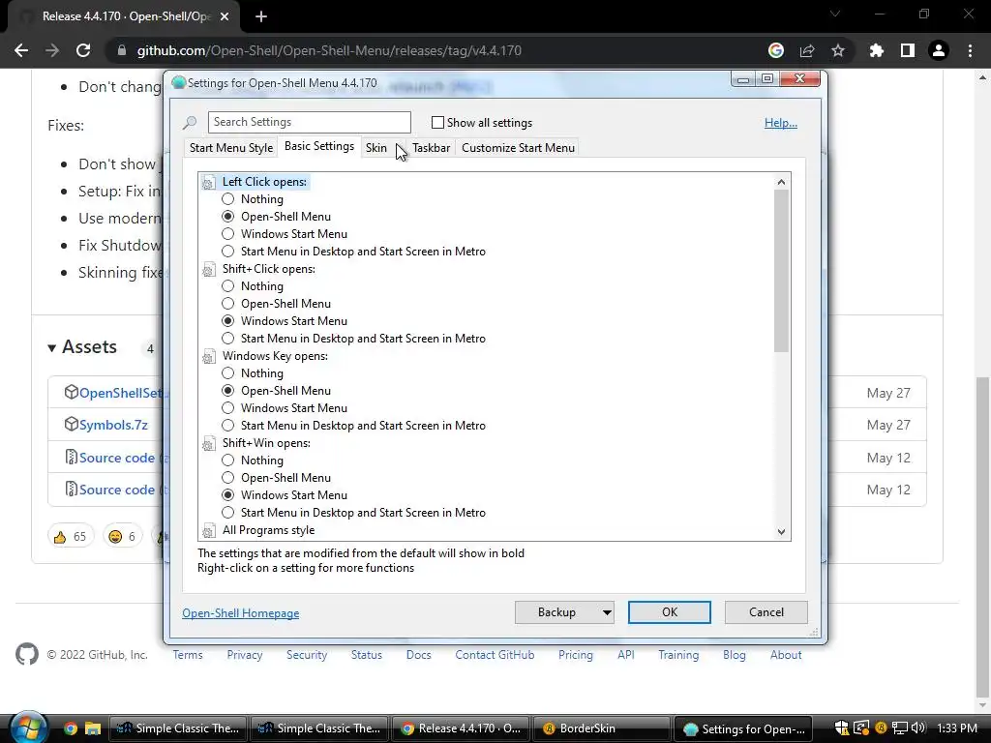Viewport: 991px width, 743px height.
Task: Switch to Start Menu Style tab
Action: click(x=231, y=148)
